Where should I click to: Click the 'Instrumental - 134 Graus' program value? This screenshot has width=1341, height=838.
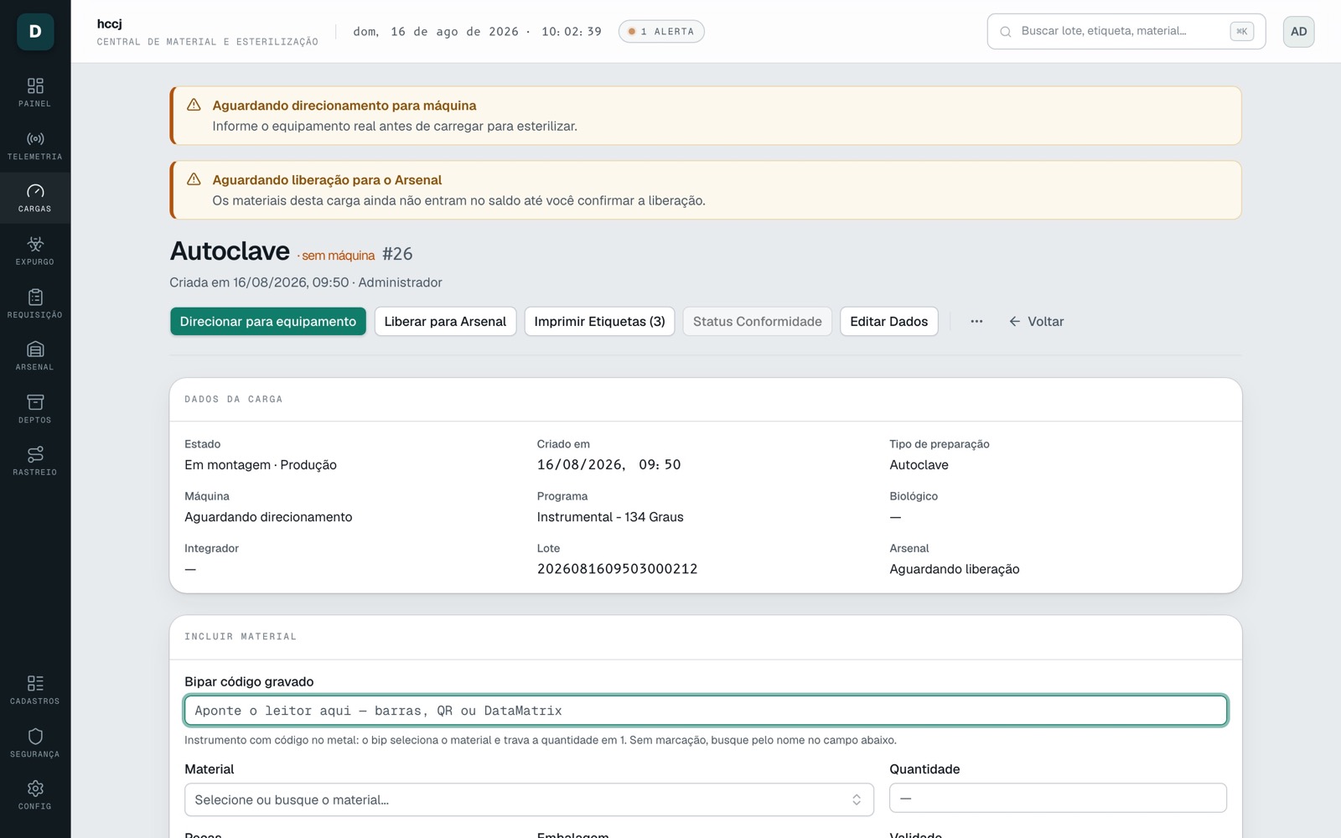pyautogui.click(x=610, y=517)
